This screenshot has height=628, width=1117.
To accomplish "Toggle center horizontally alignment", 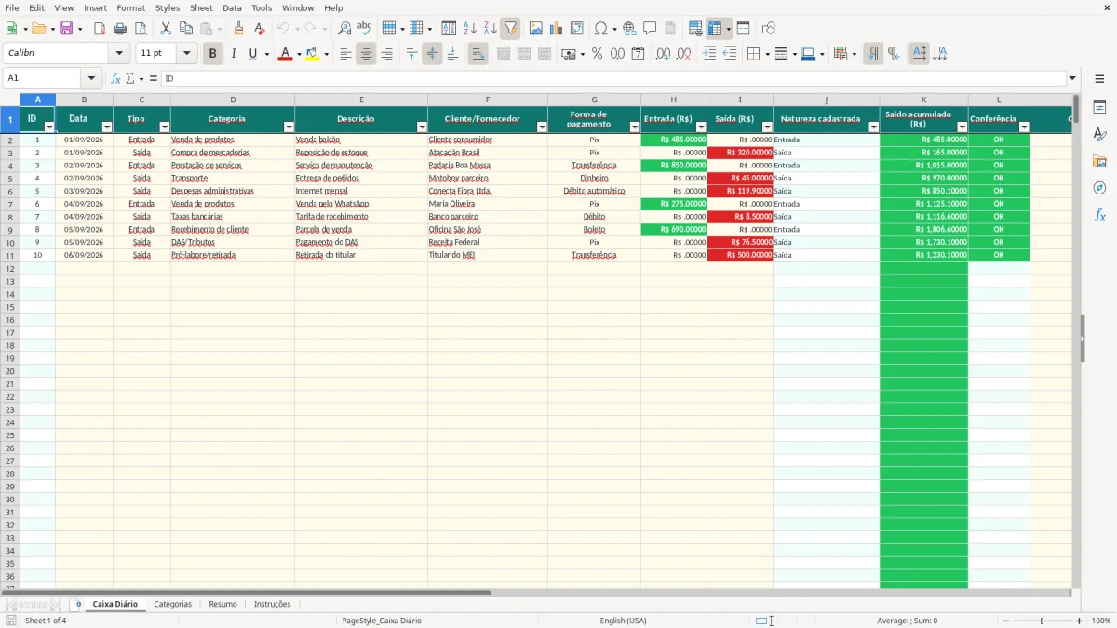I will 366,54.
